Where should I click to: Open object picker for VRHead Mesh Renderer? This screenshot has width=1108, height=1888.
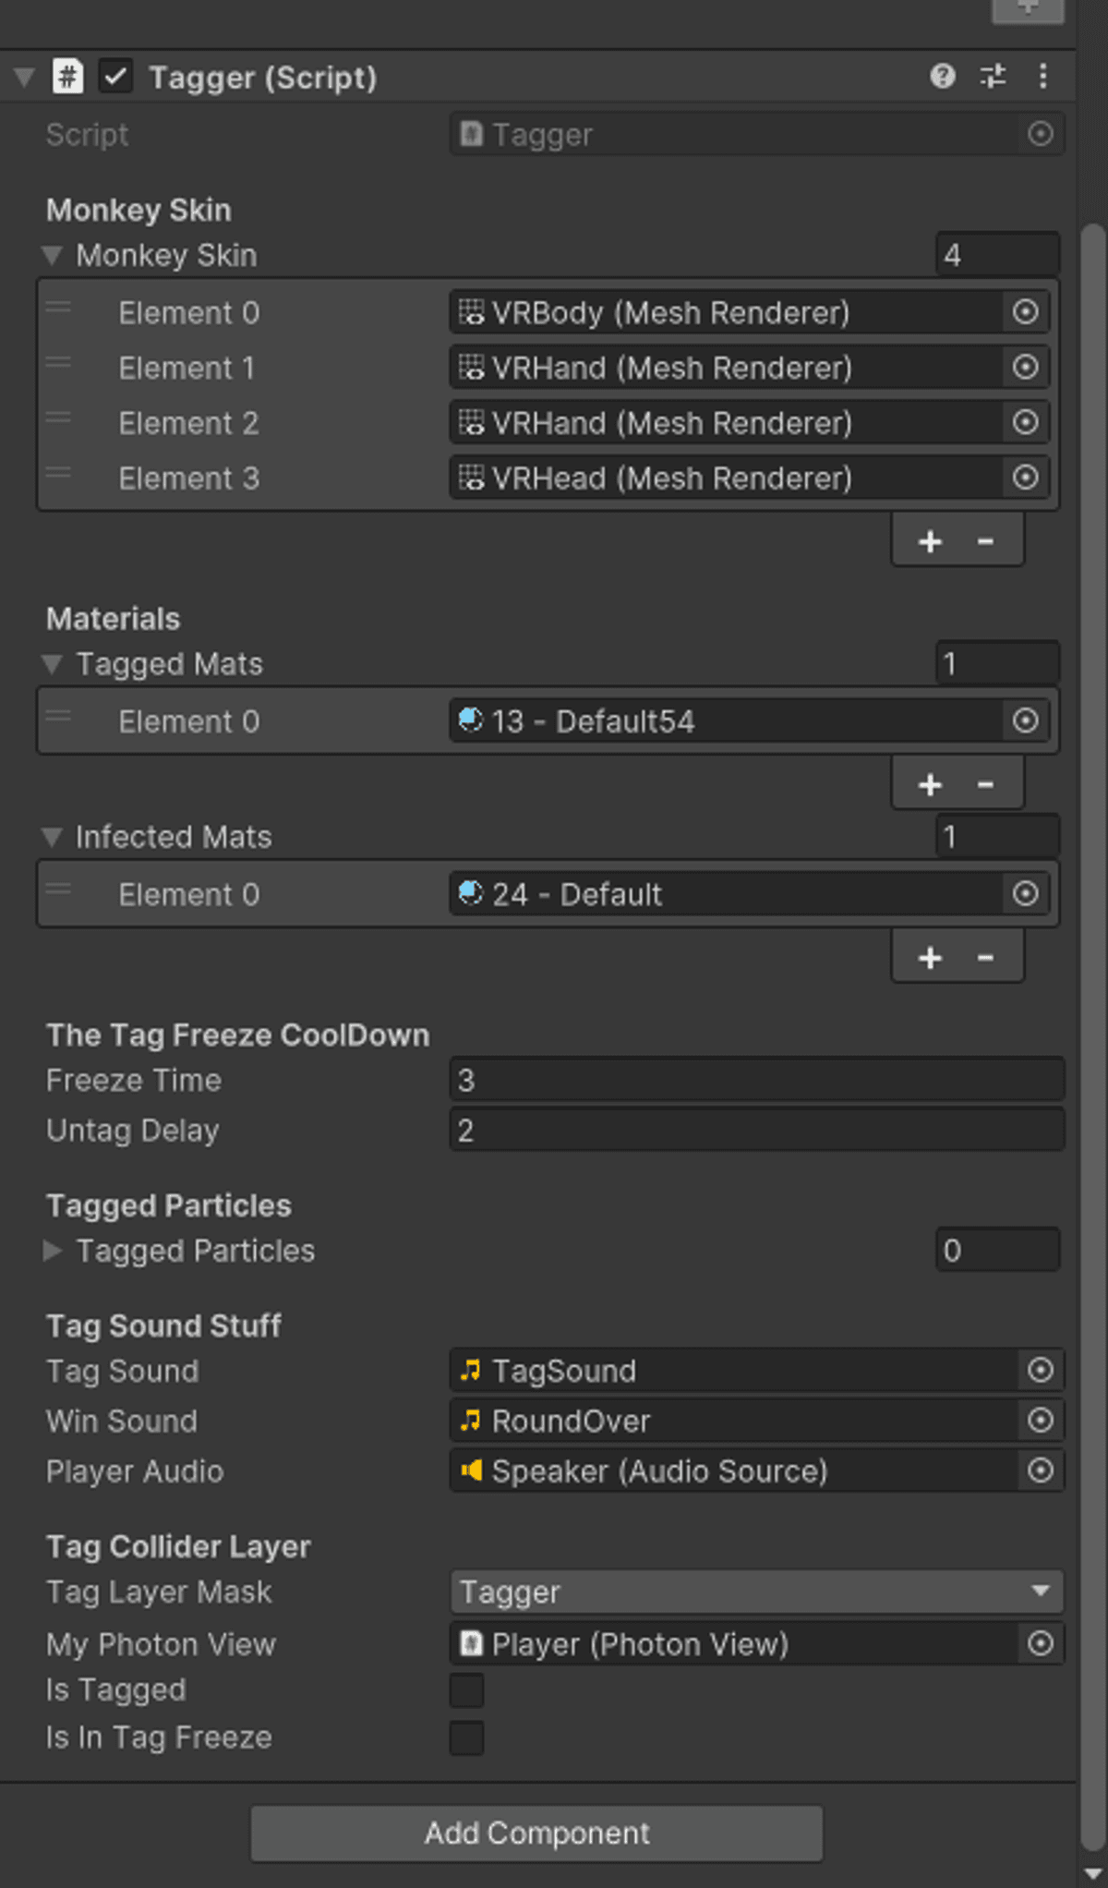pos(1025,478)
